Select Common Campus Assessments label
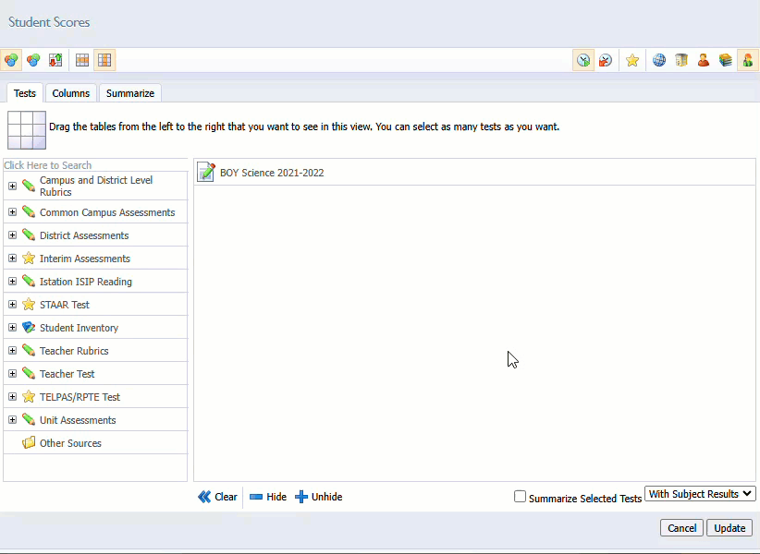This screenshot has height=554, width=760. click(x=107, y=212)
